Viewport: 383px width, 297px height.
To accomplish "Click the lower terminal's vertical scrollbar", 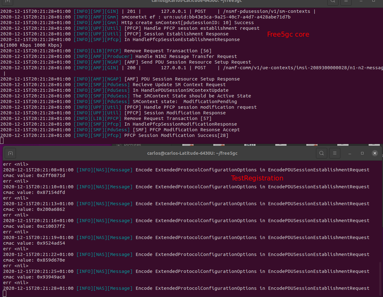I will tap(380, 276).
